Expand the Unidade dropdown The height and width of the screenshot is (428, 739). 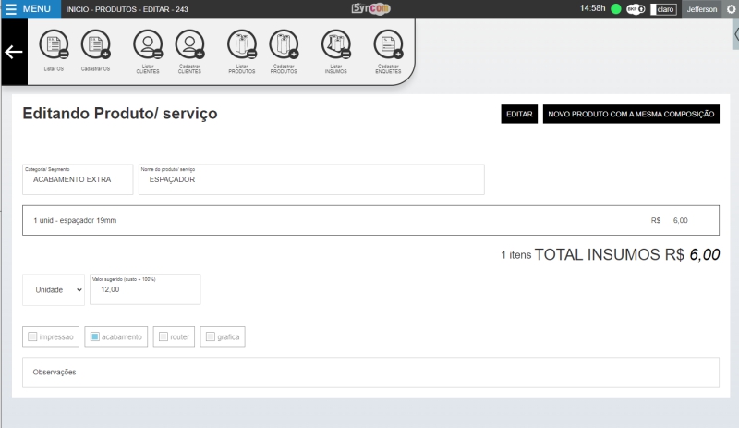click(x=54, y=289)
